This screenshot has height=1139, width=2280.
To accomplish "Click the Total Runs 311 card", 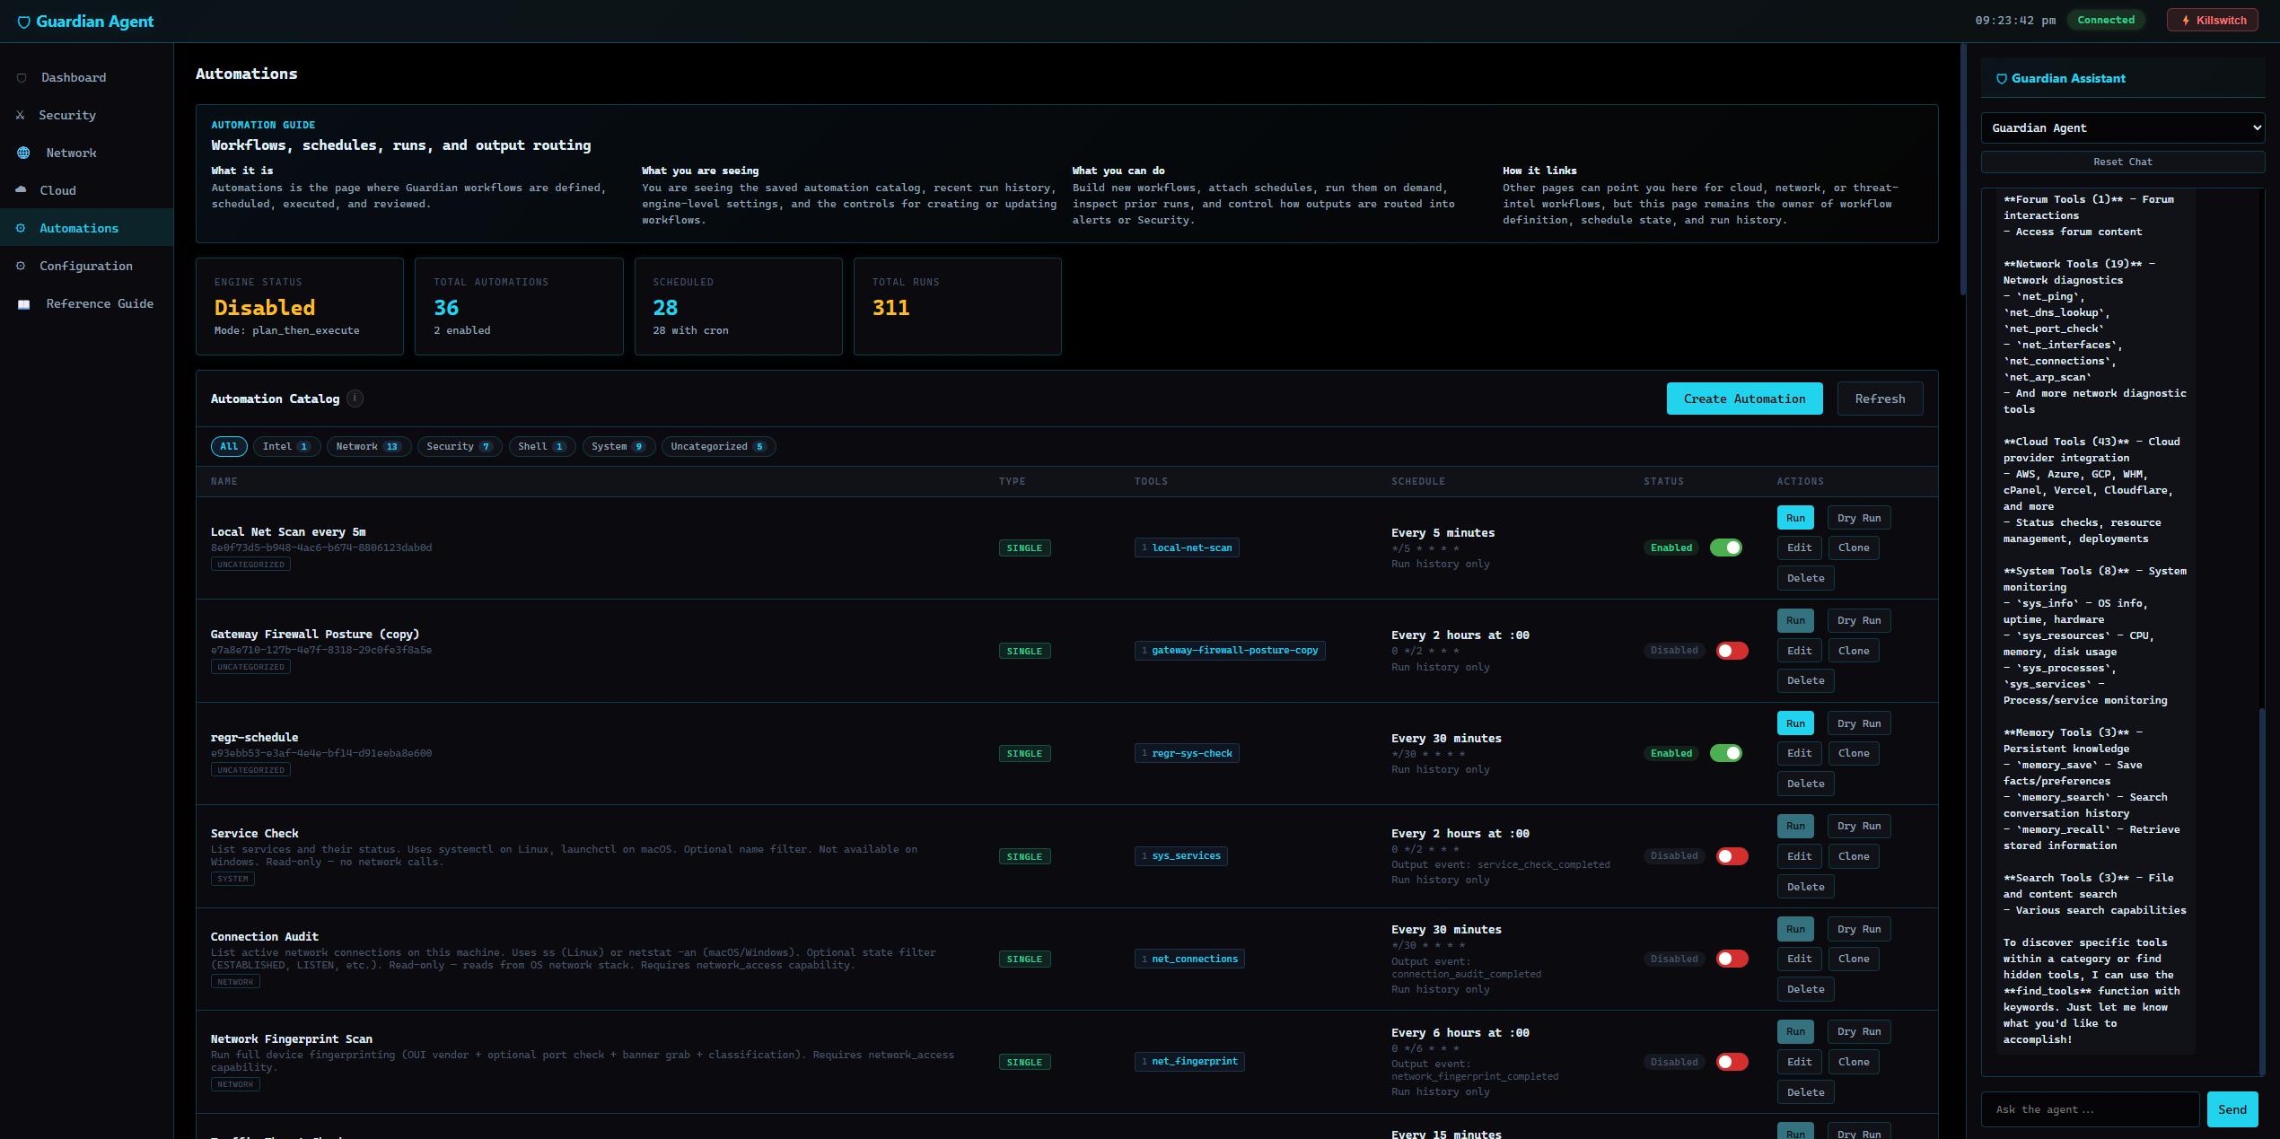I will tap(957, 306).
